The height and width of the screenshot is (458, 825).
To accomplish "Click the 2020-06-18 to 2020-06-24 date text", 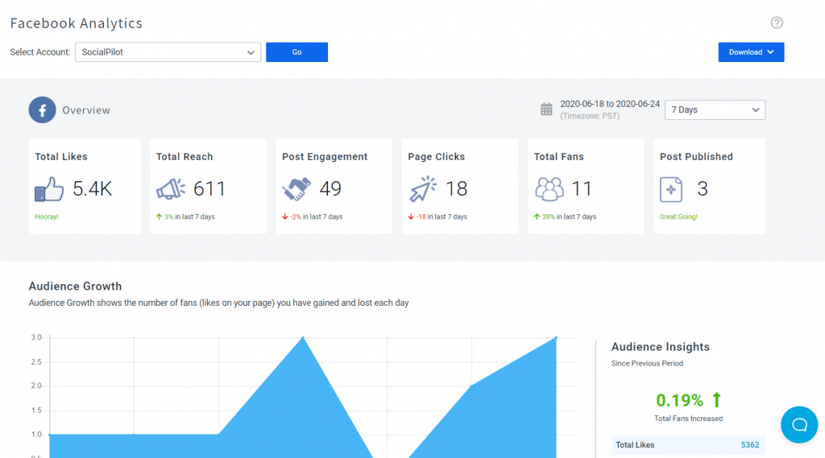I will pos(610,104).
